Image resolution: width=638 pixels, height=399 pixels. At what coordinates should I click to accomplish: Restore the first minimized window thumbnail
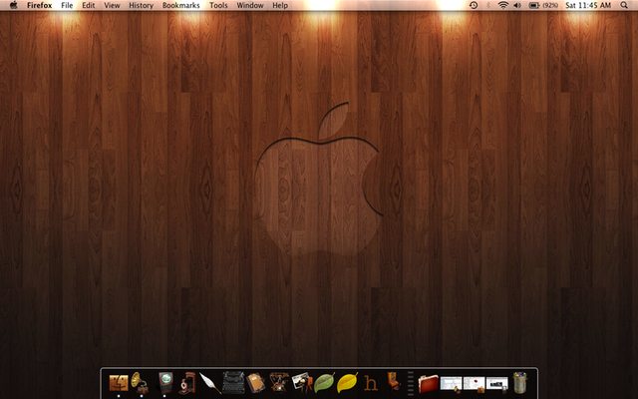click(x=452, y=384)
